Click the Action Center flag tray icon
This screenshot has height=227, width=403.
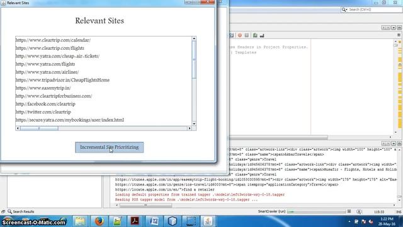(x=364, y=221)
